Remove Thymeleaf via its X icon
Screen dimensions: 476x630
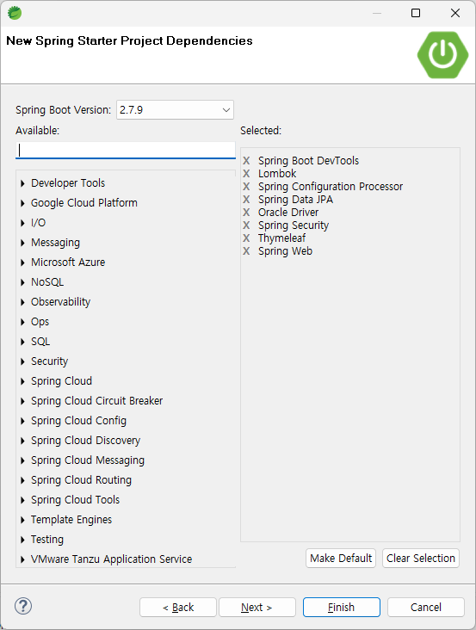coord(246,238)
